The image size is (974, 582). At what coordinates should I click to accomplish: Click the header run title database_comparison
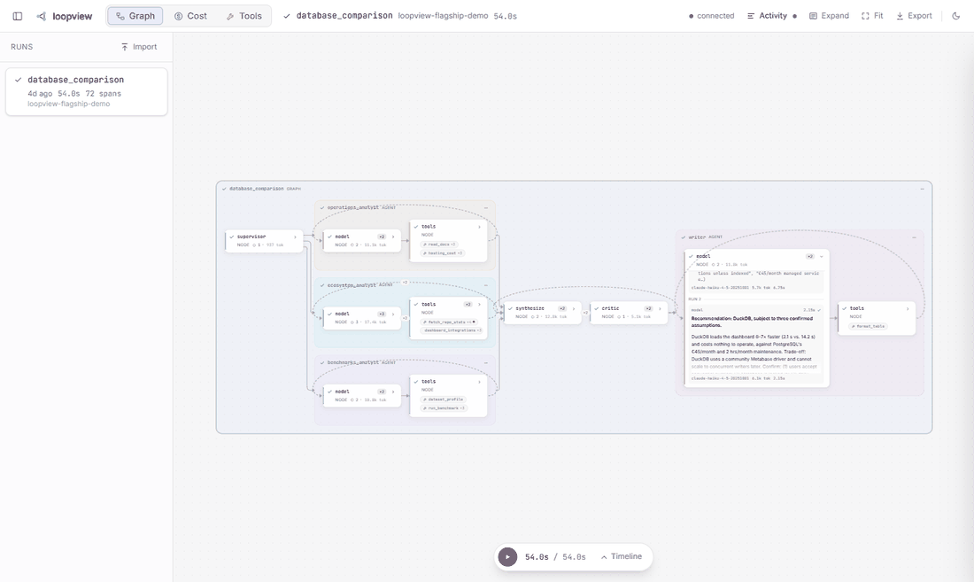[x=344, y=16]
